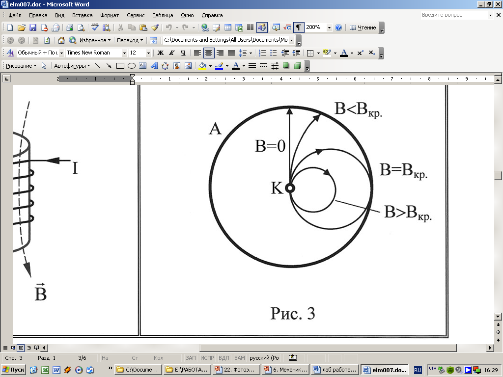Toggle Italic formatting (К)
The width and height of the screenshot is (503, 377).
click(171, 53)
